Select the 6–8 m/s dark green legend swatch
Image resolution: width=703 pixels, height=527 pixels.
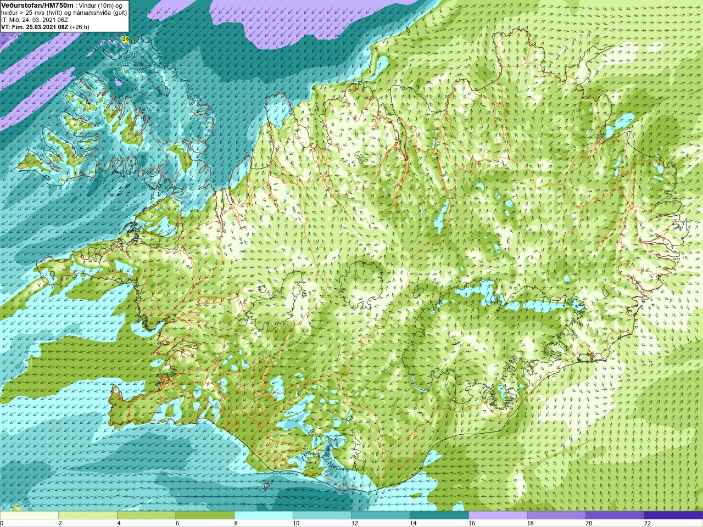tap(205, 515)
